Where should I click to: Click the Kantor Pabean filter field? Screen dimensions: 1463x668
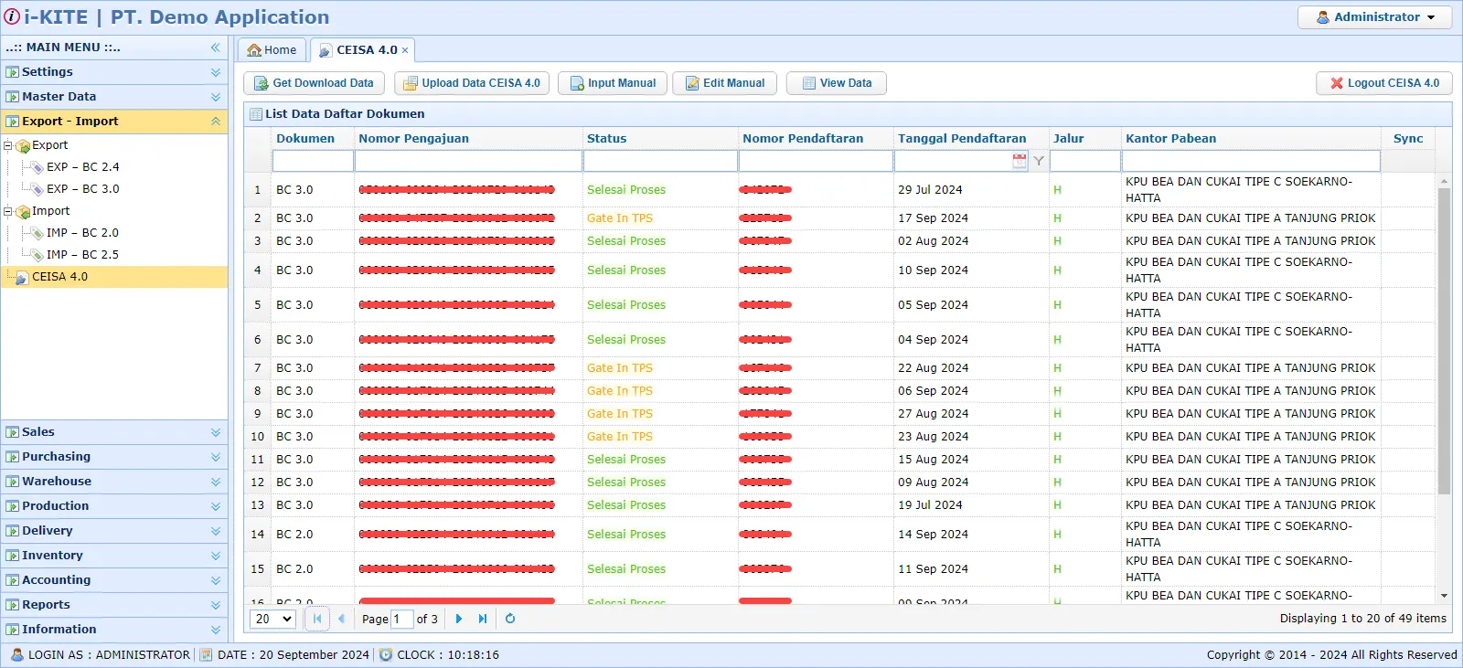tap(1251, 161)
